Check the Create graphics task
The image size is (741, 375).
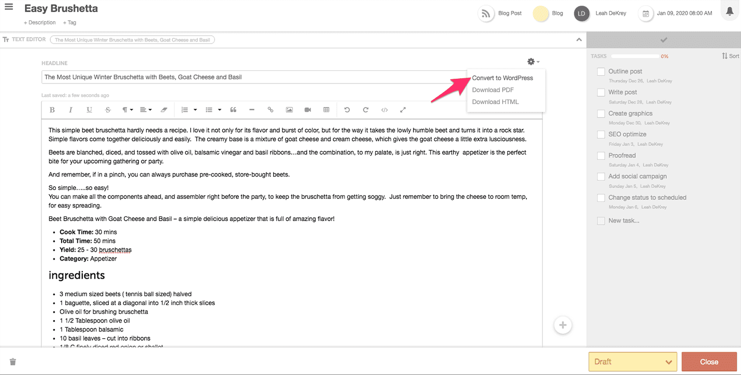click(601, 113)
